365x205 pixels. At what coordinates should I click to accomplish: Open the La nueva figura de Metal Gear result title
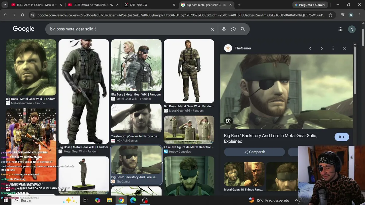click(188, 147)
